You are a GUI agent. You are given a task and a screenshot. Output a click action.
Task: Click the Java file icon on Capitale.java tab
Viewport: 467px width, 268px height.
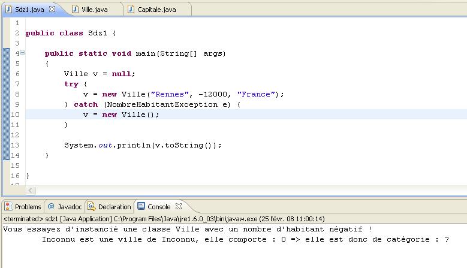pos(131,10)
